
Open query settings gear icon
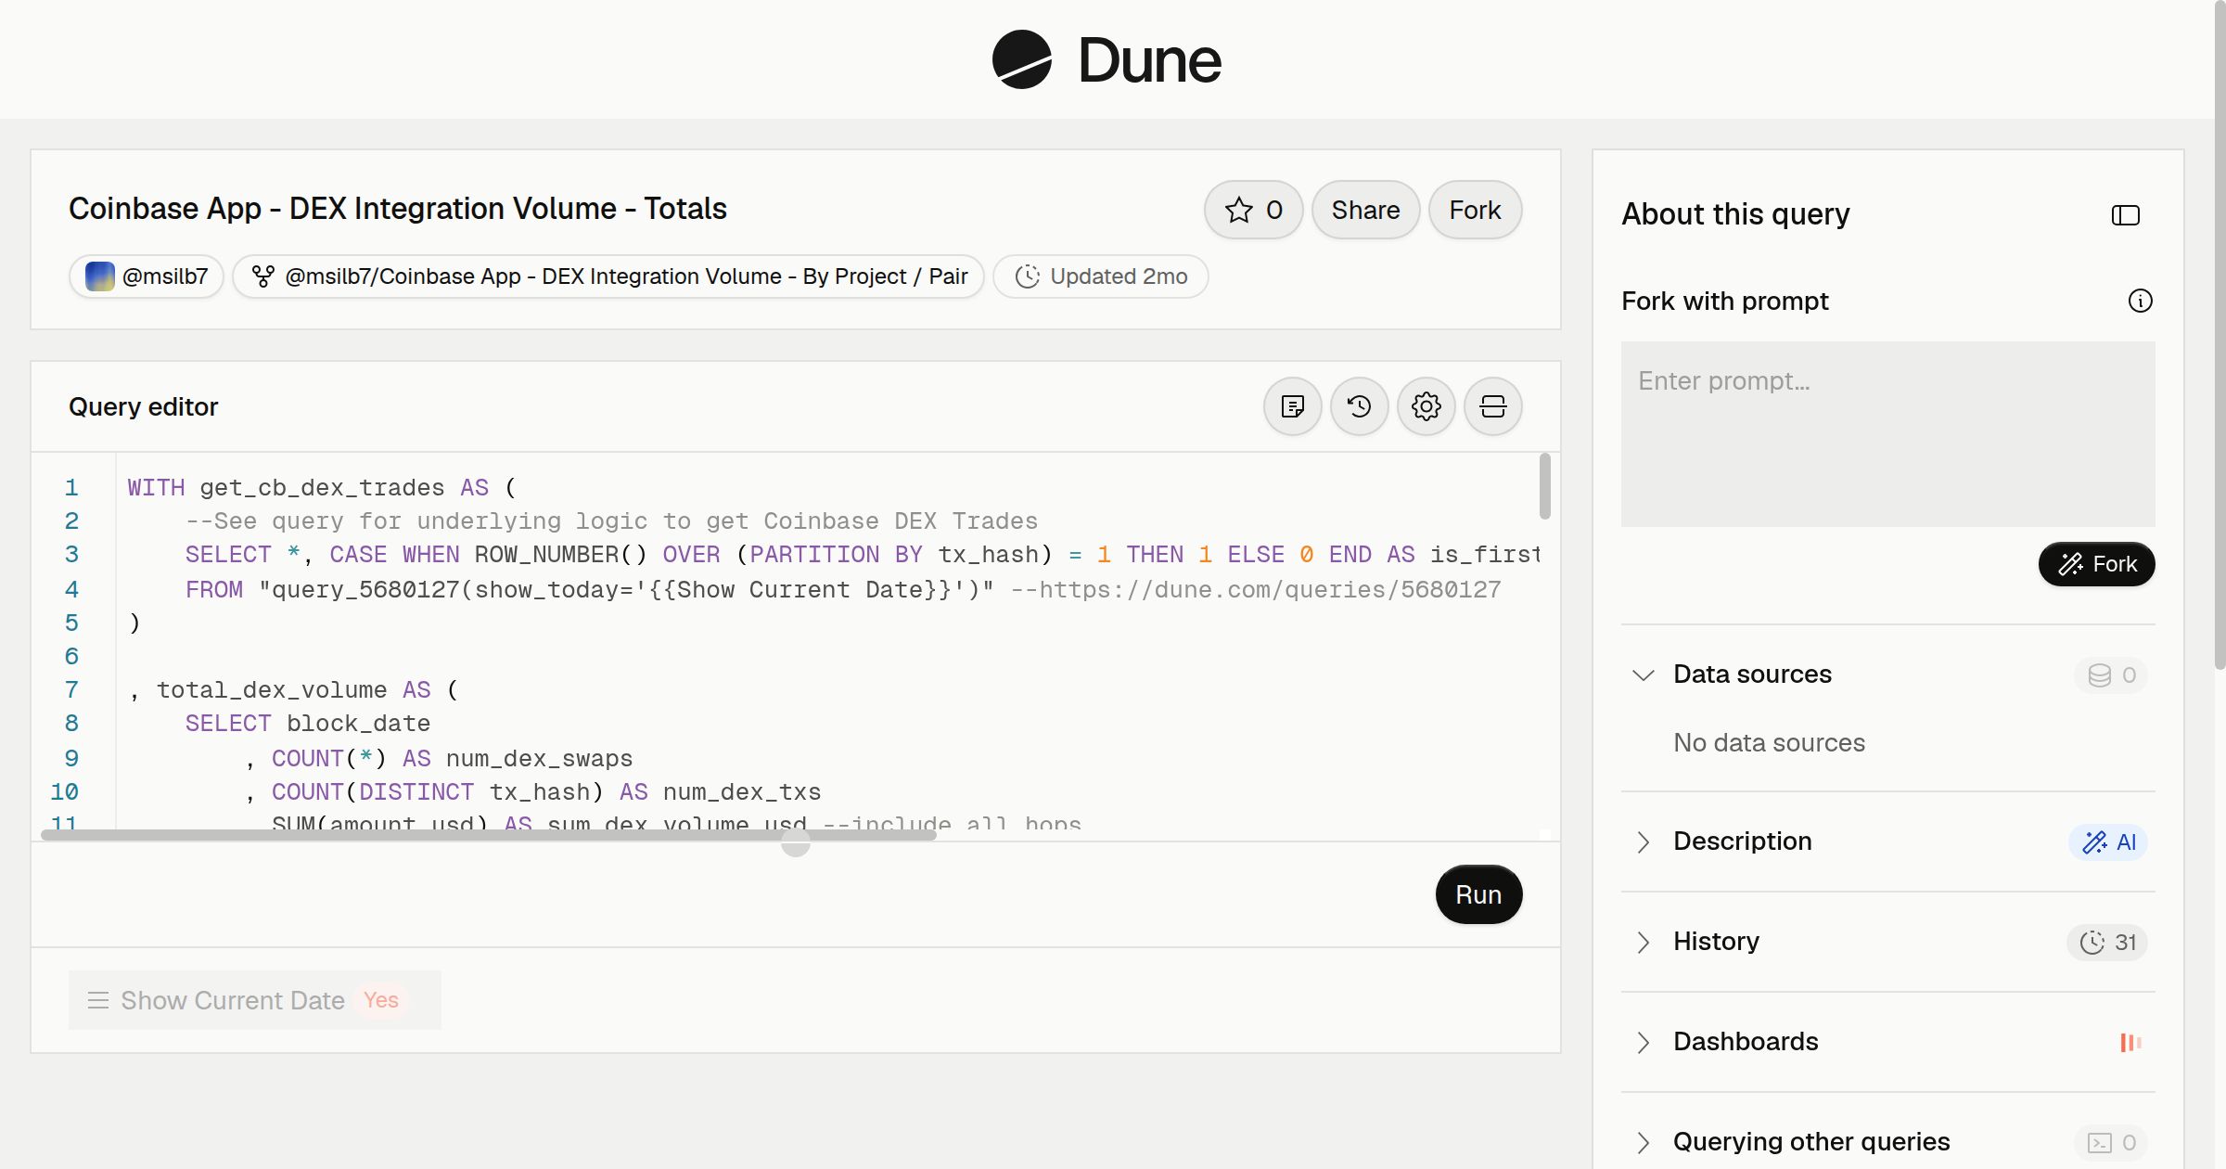[x=1426, y=406]
